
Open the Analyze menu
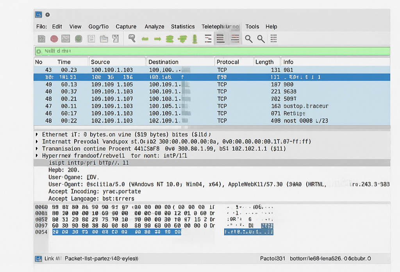coord(154,27)
